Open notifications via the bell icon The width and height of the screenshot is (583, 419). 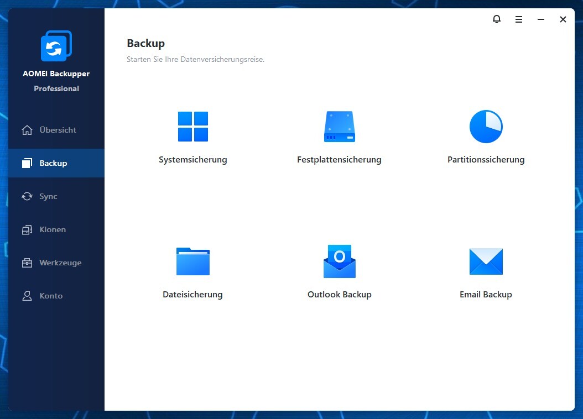click(496, 19)
